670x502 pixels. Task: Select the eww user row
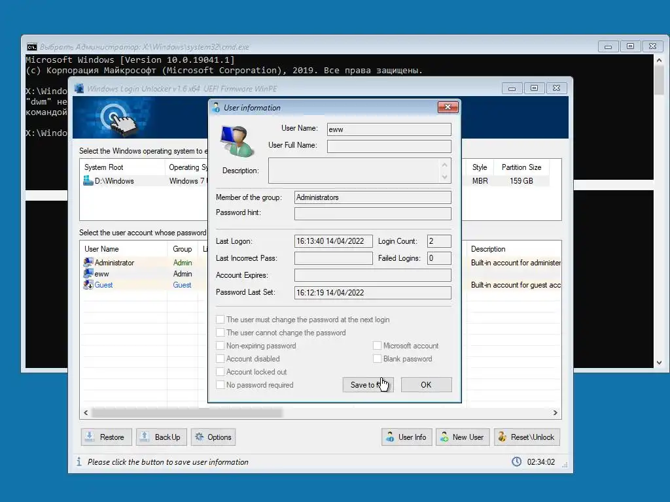click(145, 274)
